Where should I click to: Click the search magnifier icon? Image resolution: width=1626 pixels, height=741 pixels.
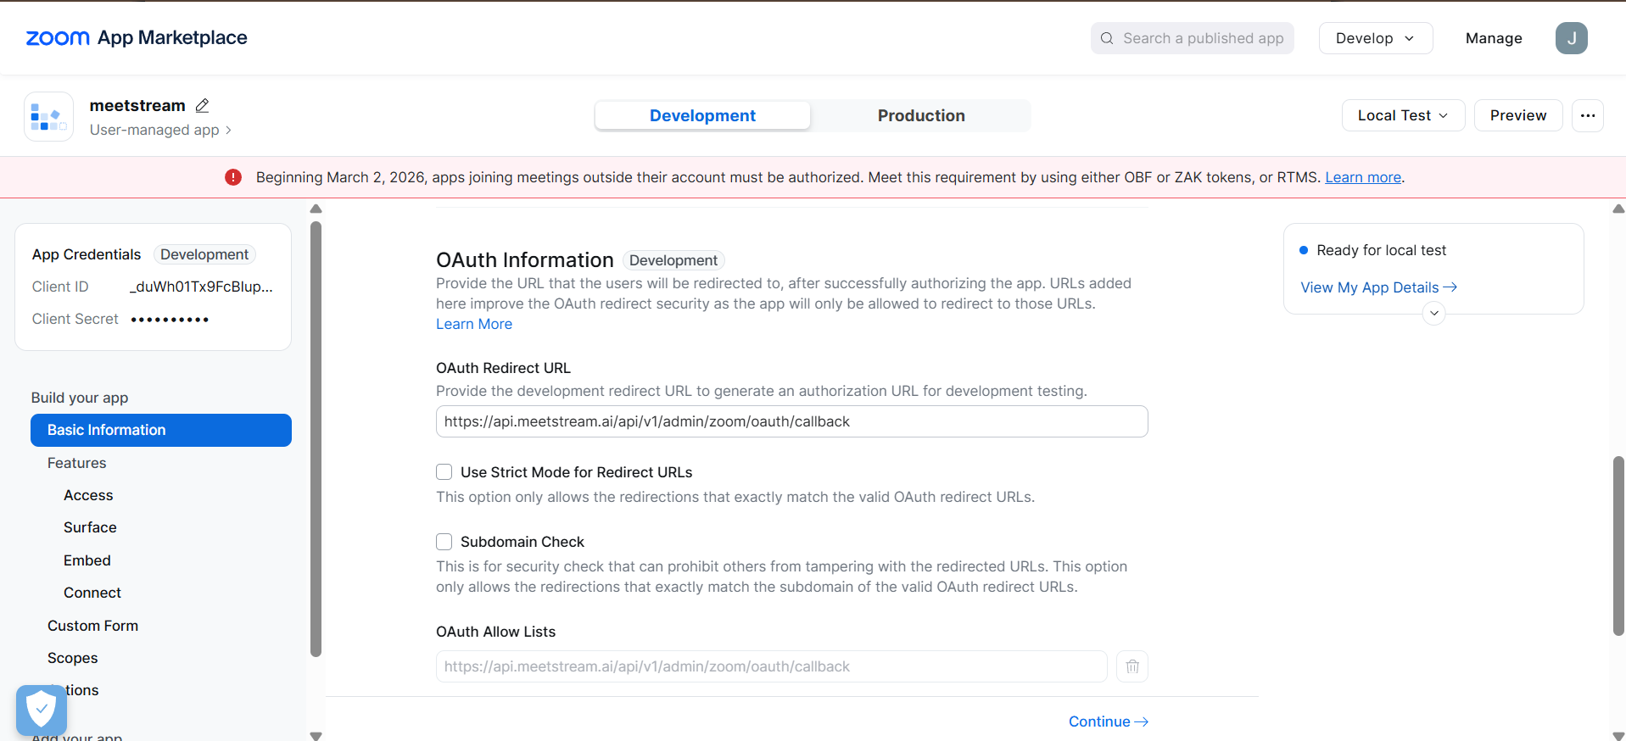point(1107,38)
